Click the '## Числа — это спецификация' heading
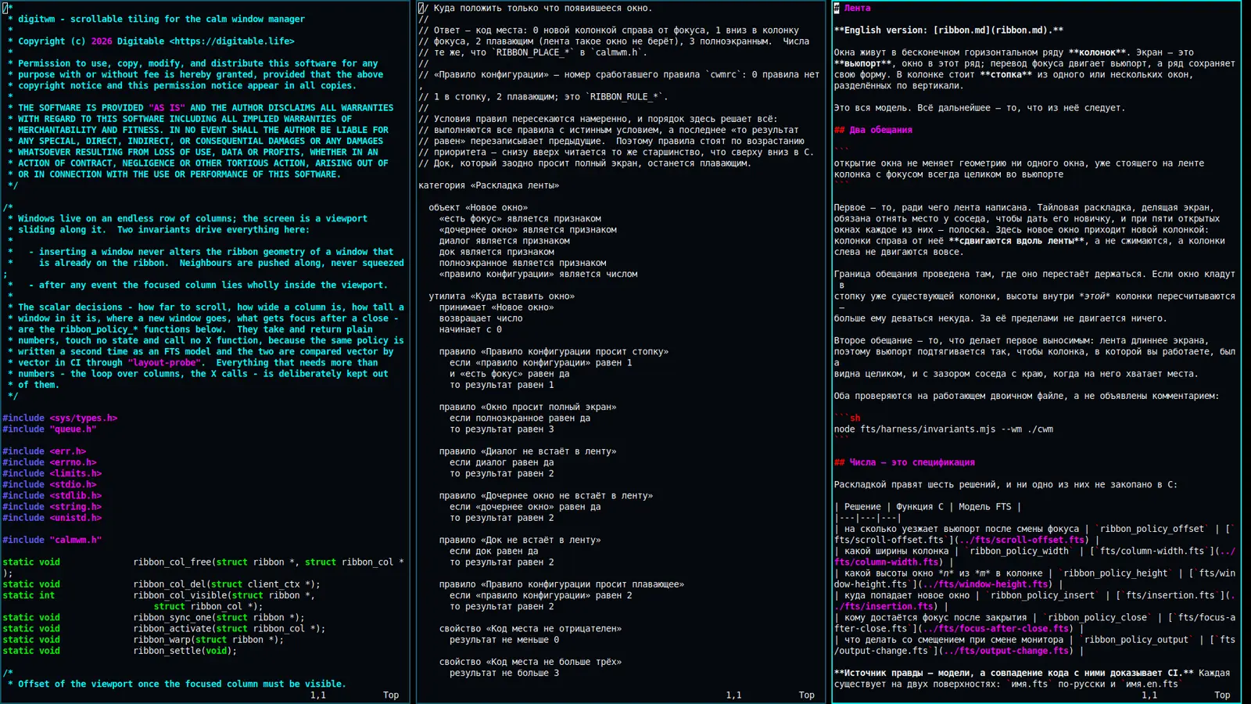Image resolution: width=1251 pixels, height=704 pixels. 905,463
